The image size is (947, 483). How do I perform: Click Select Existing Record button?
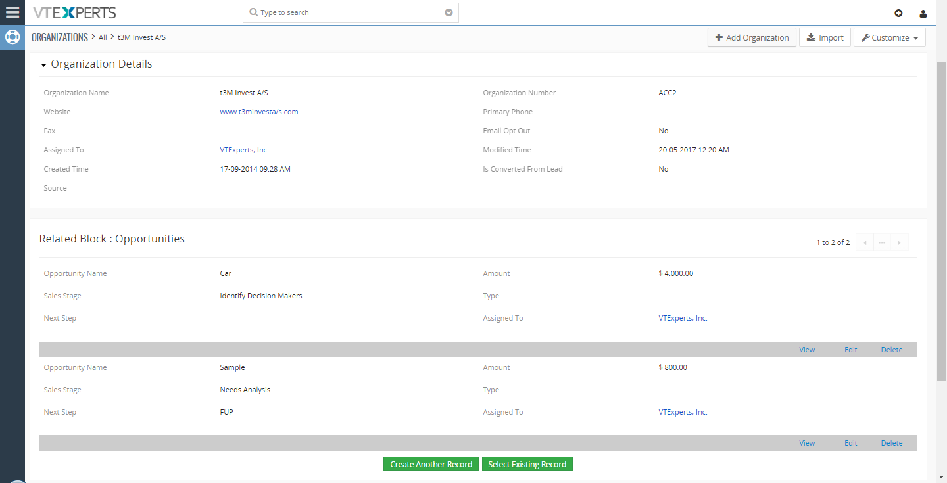tap(527, 464)
